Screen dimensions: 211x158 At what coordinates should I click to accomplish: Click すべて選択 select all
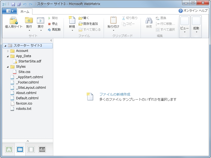point(165,29)
